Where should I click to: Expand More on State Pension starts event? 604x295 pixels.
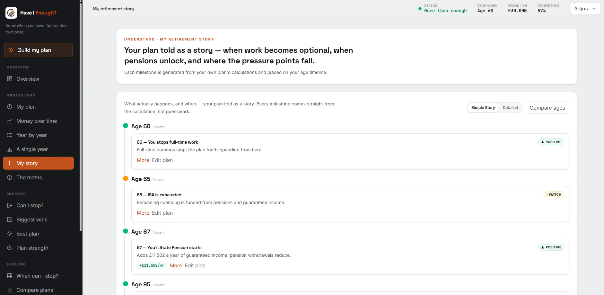pos(176,265)
